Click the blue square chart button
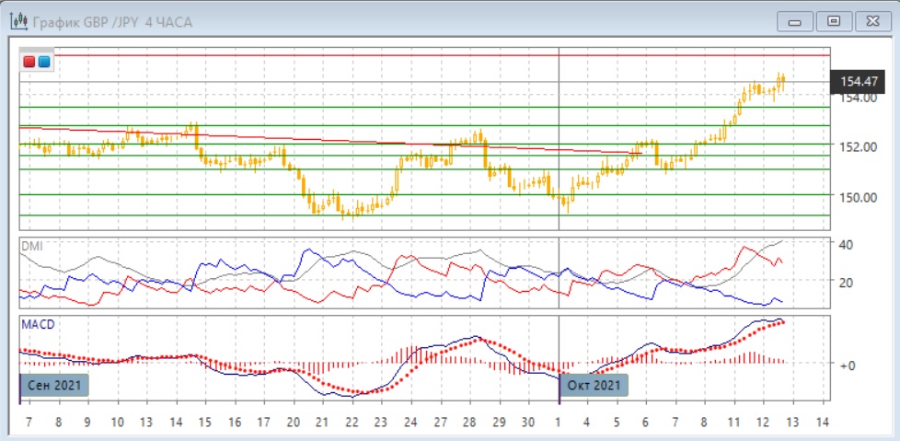The width and height of the screenshot is (900, 441). coord(43,62)
